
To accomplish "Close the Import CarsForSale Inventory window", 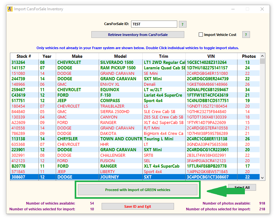I will [x=262, y=9].
